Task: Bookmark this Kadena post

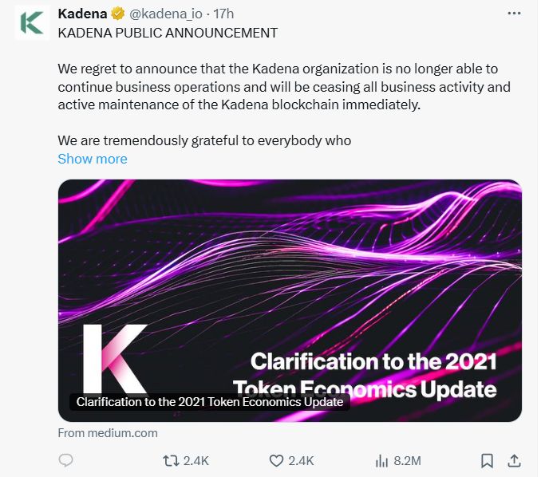Action: (x=487, y=460)
